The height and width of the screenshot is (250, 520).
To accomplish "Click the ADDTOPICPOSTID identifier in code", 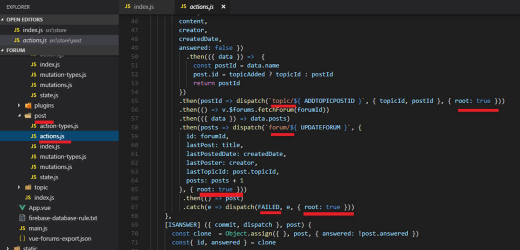I will [x=329, y=101].
